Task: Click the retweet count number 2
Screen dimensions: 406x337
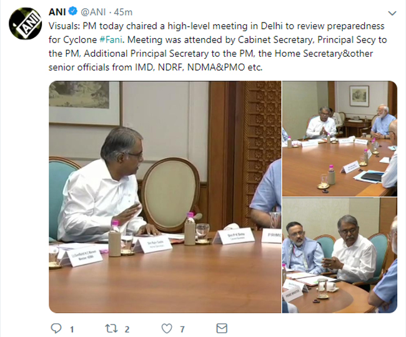Action: [x=127, y=330]
